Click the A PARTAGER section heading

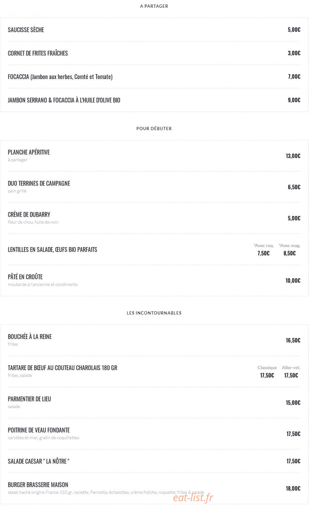[x=154, y=6]
